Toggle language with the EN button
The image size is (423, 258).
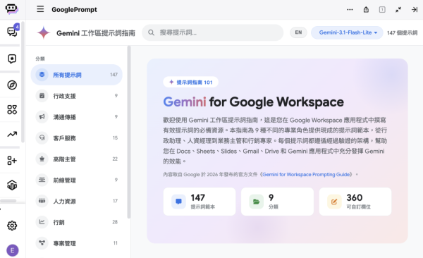pos(298,32)
